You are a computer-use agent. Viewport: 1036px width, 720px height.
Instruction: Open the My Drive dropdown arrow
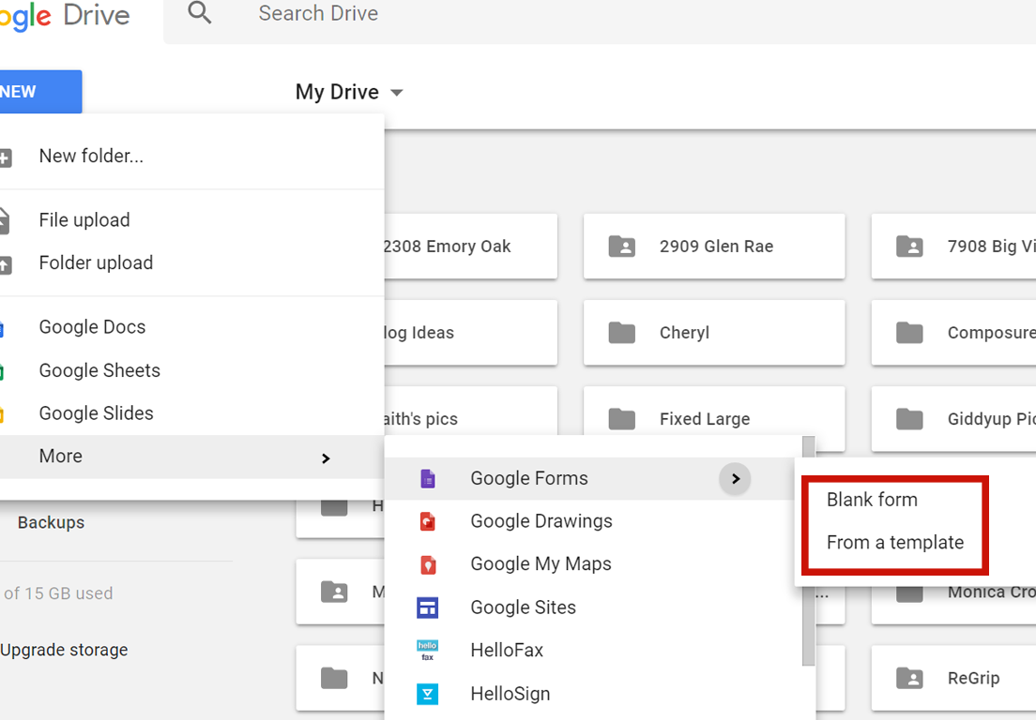(x=396, y=93)
